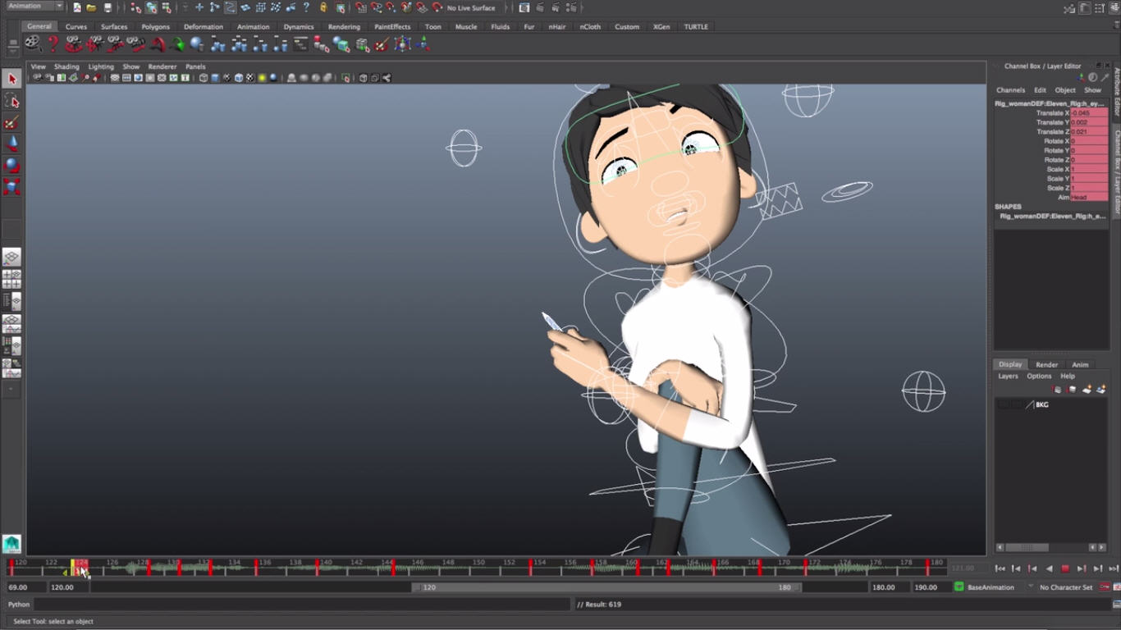Open the Object menu in Channel Box
The image size is (1121, 630).
coord(1065,90)
